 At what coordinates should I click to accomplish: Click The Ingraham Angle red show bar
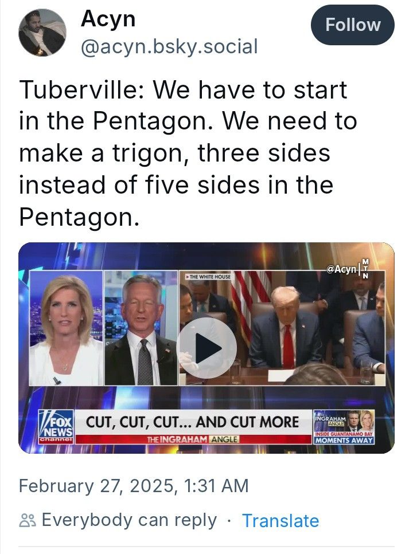(193, 439)
